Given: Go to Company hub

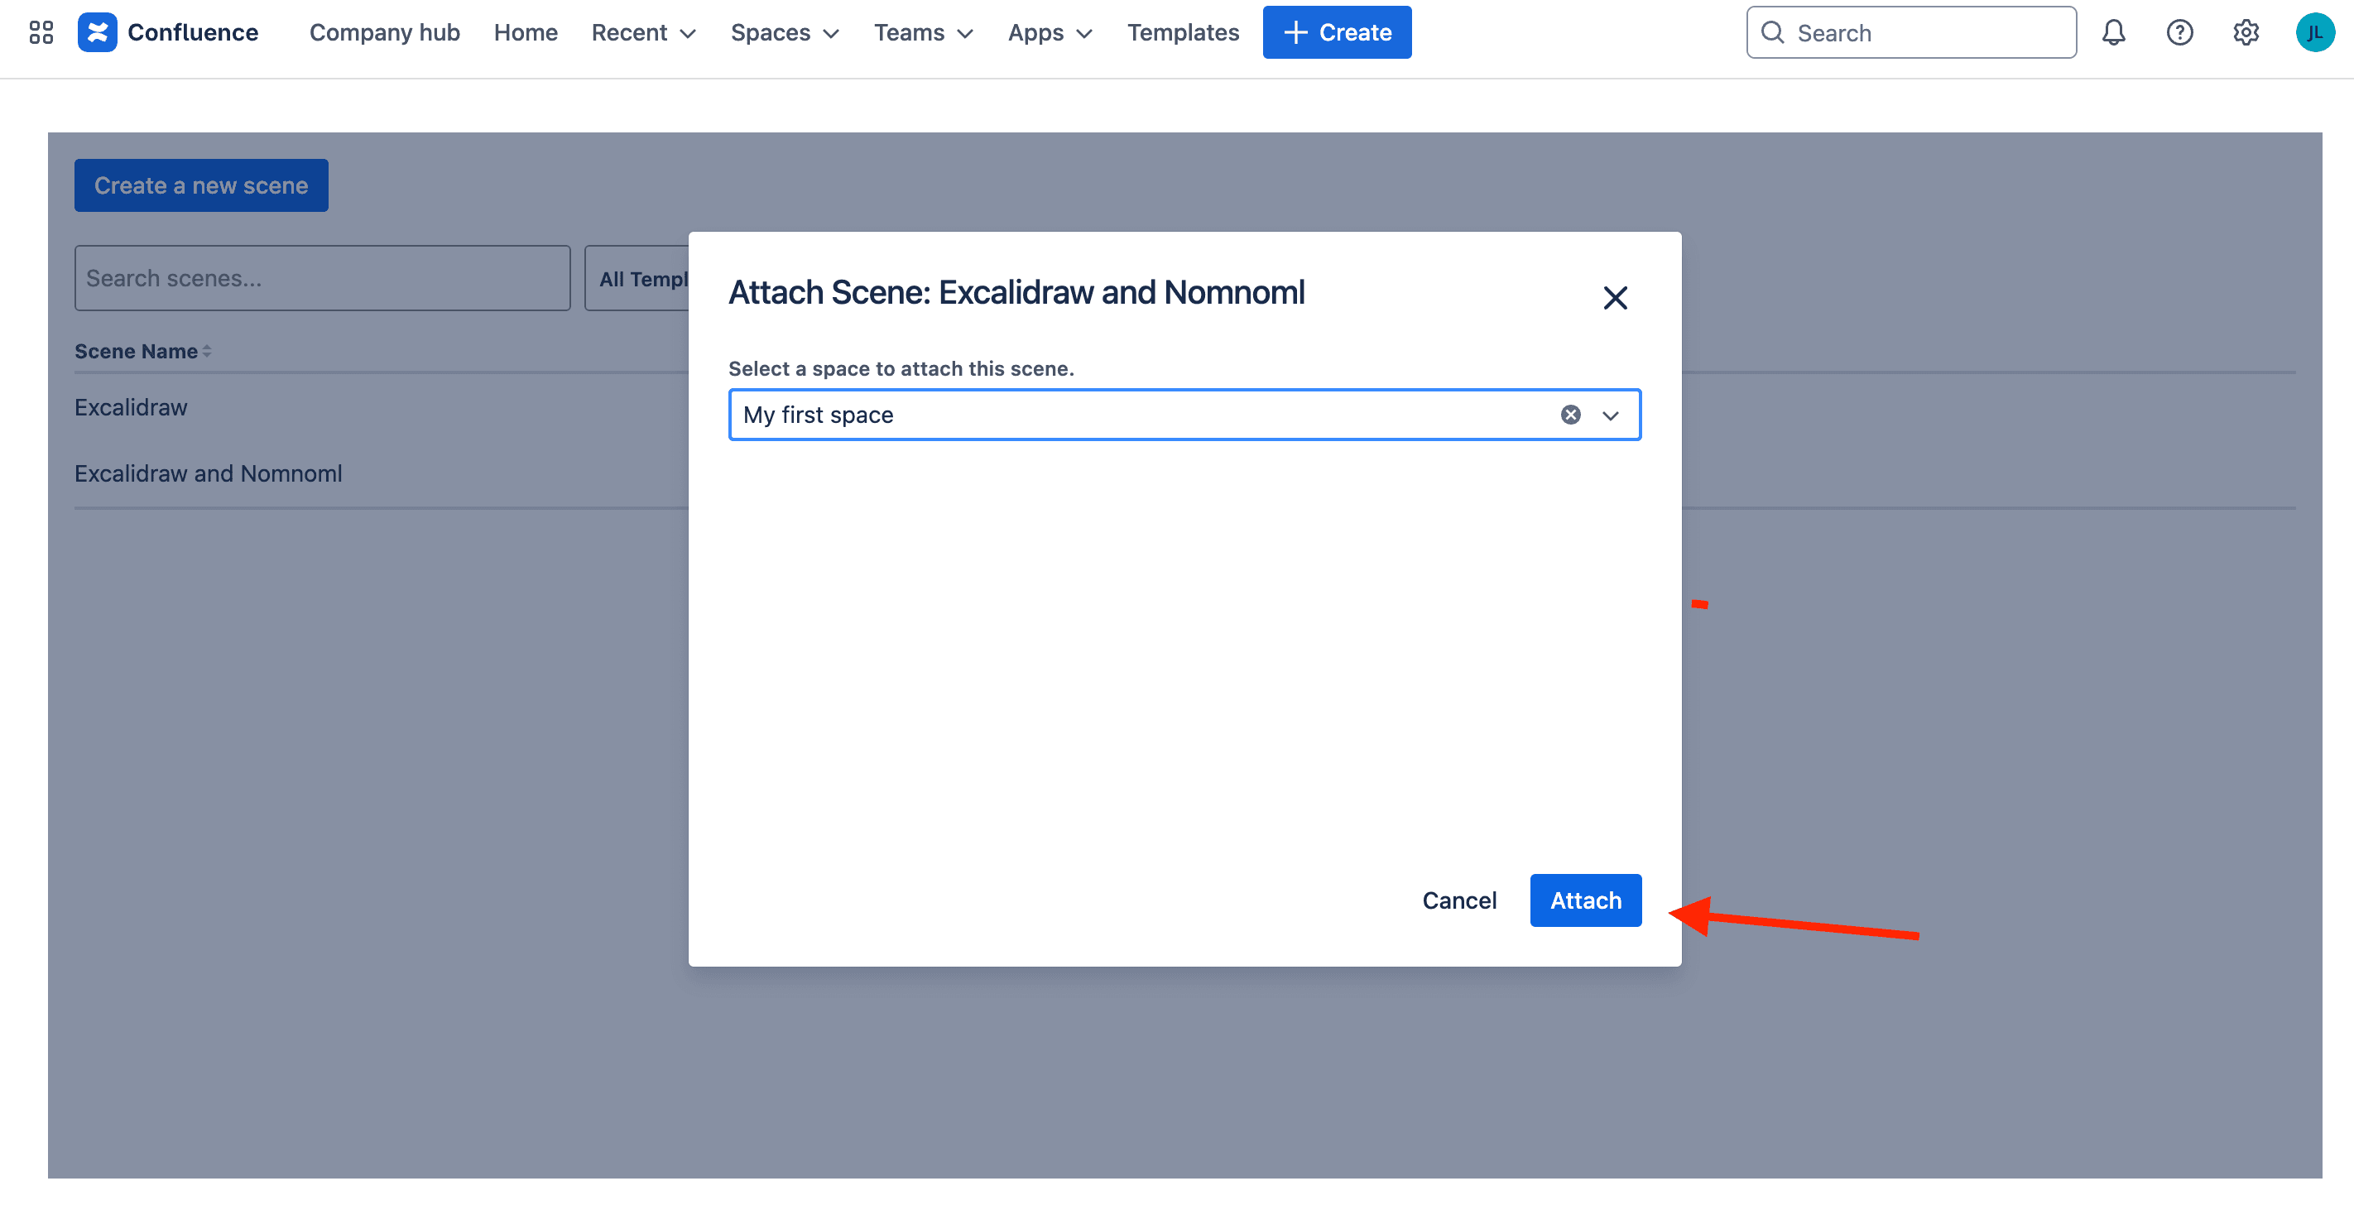Looking at the screenshot, I should coord(384,33).
